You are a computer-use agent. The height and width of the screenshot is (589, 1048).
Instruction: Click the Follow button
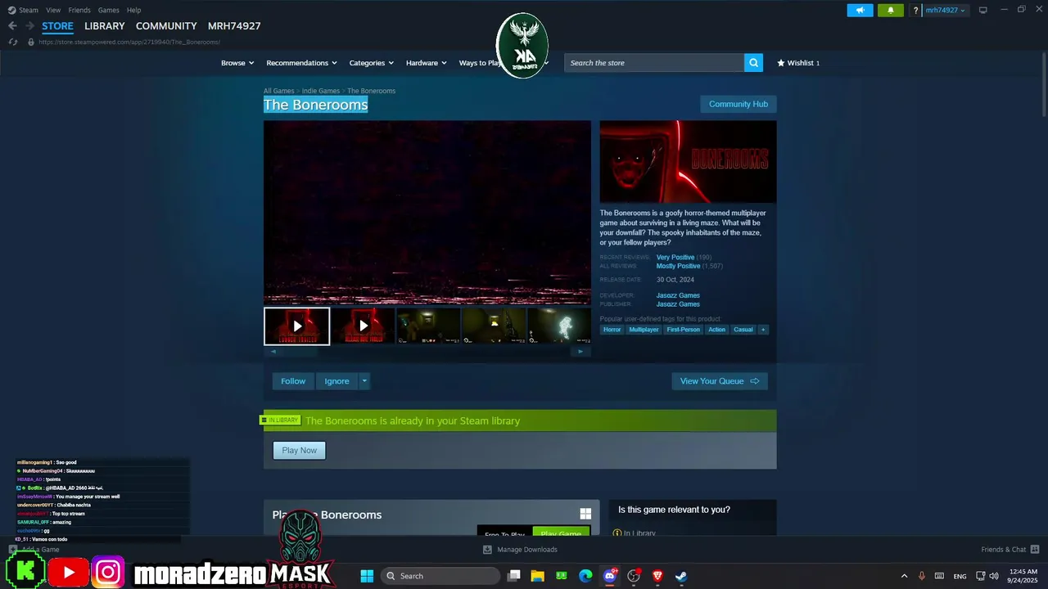click(293, 381)
